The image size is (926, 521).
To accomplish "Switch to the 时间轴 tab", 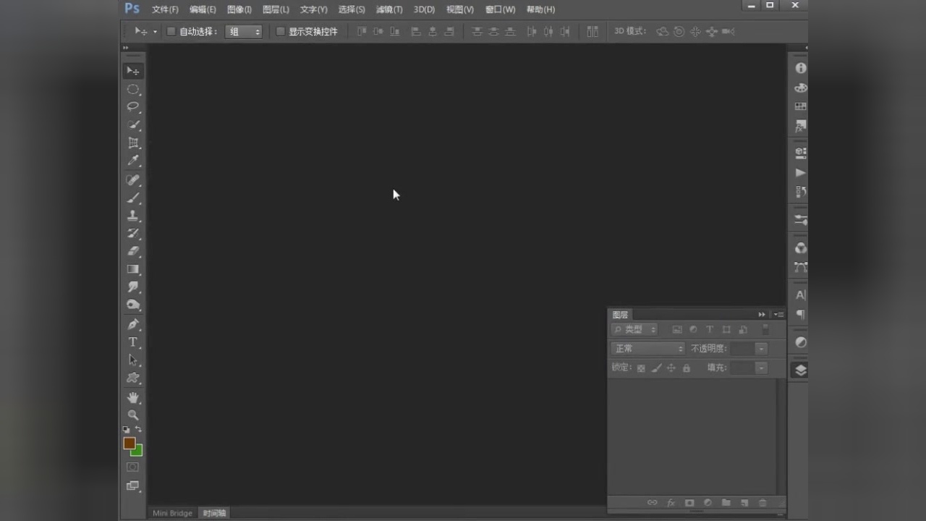I will (215, 513).
